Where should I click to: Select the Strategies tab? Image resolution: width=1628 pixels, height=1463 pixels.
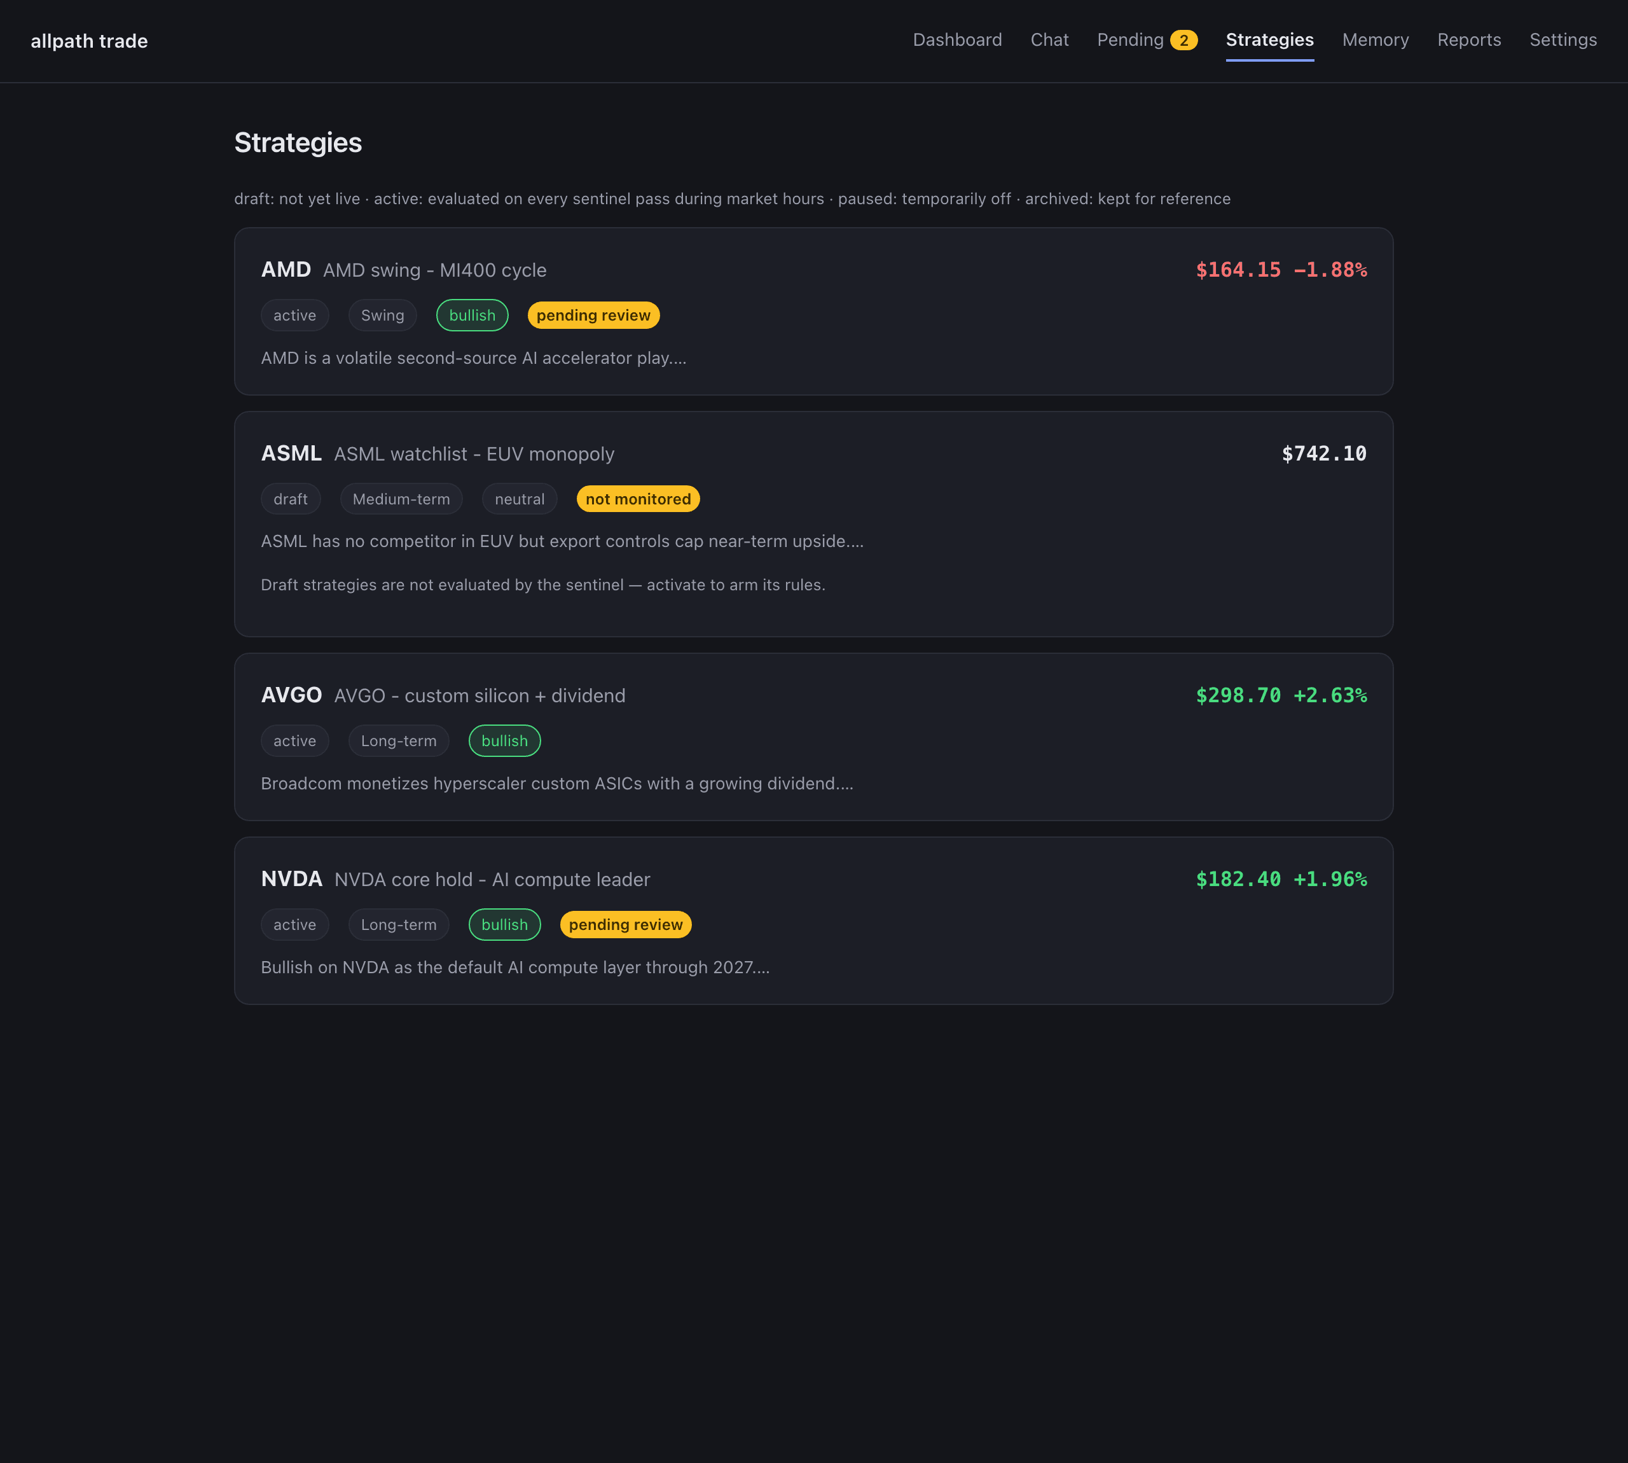click(1269, 40)
